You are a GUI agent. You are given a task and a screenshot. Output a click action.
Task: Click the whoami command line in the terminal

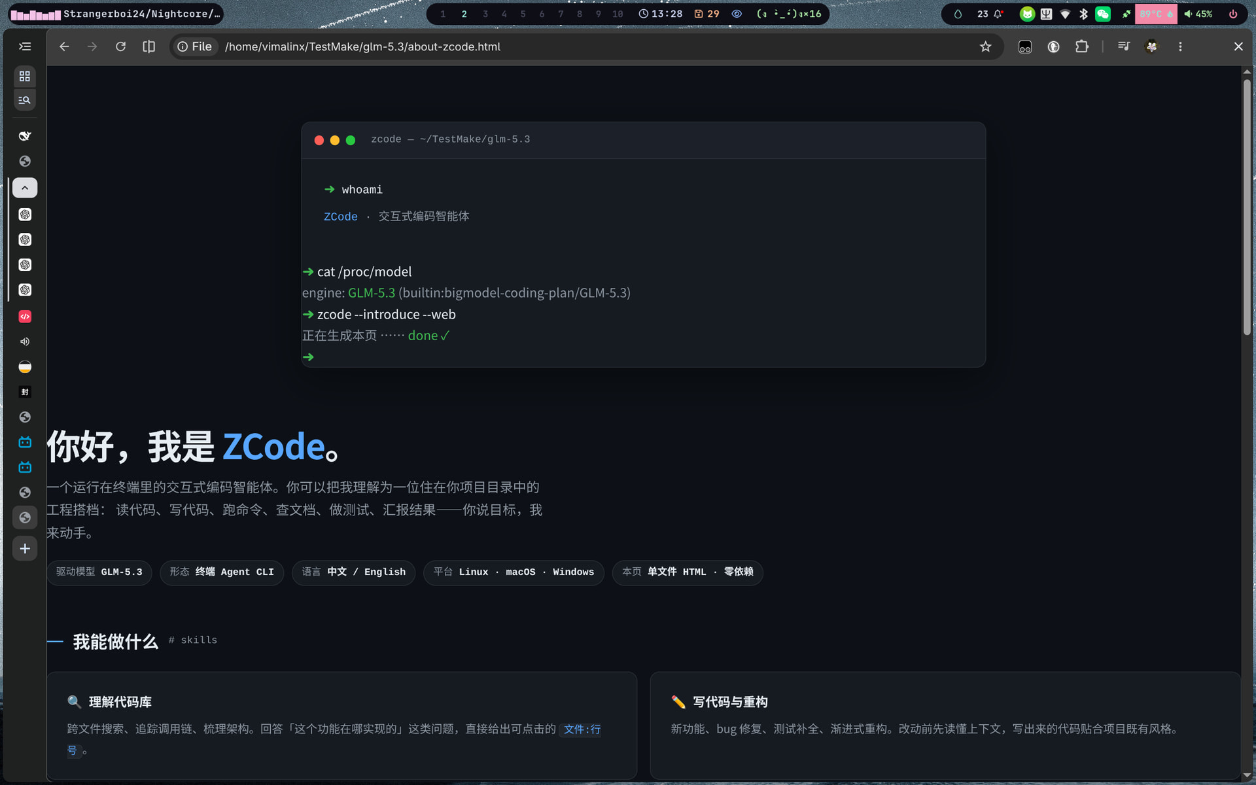(353, 190)
